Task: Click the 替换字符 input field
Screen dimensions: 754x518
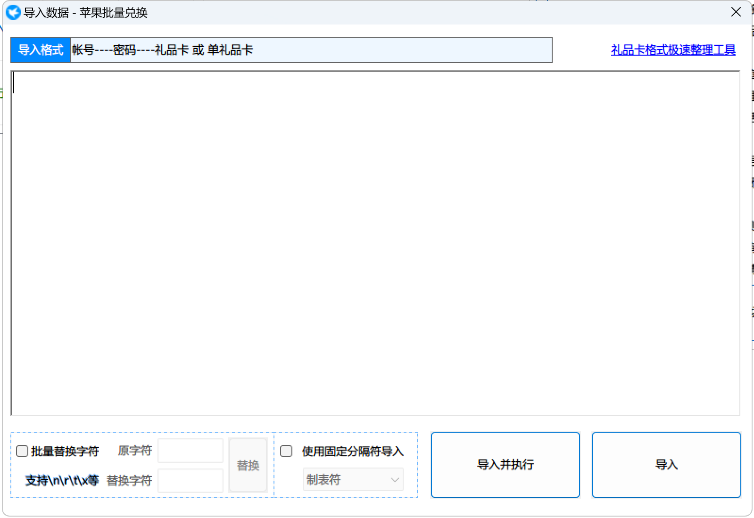Action: point(191,480)
